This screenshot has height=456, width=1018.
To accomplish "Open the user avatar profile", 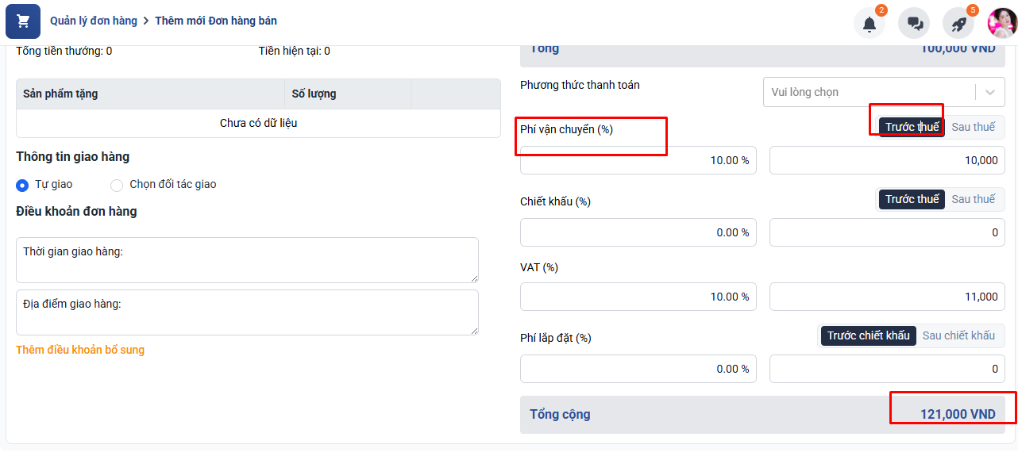I will tap(1002, 23).
